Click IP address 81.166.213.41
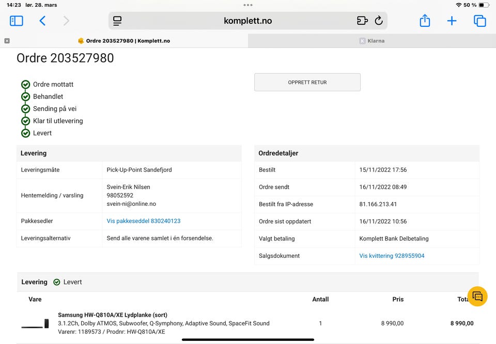 tap(378, 204)
